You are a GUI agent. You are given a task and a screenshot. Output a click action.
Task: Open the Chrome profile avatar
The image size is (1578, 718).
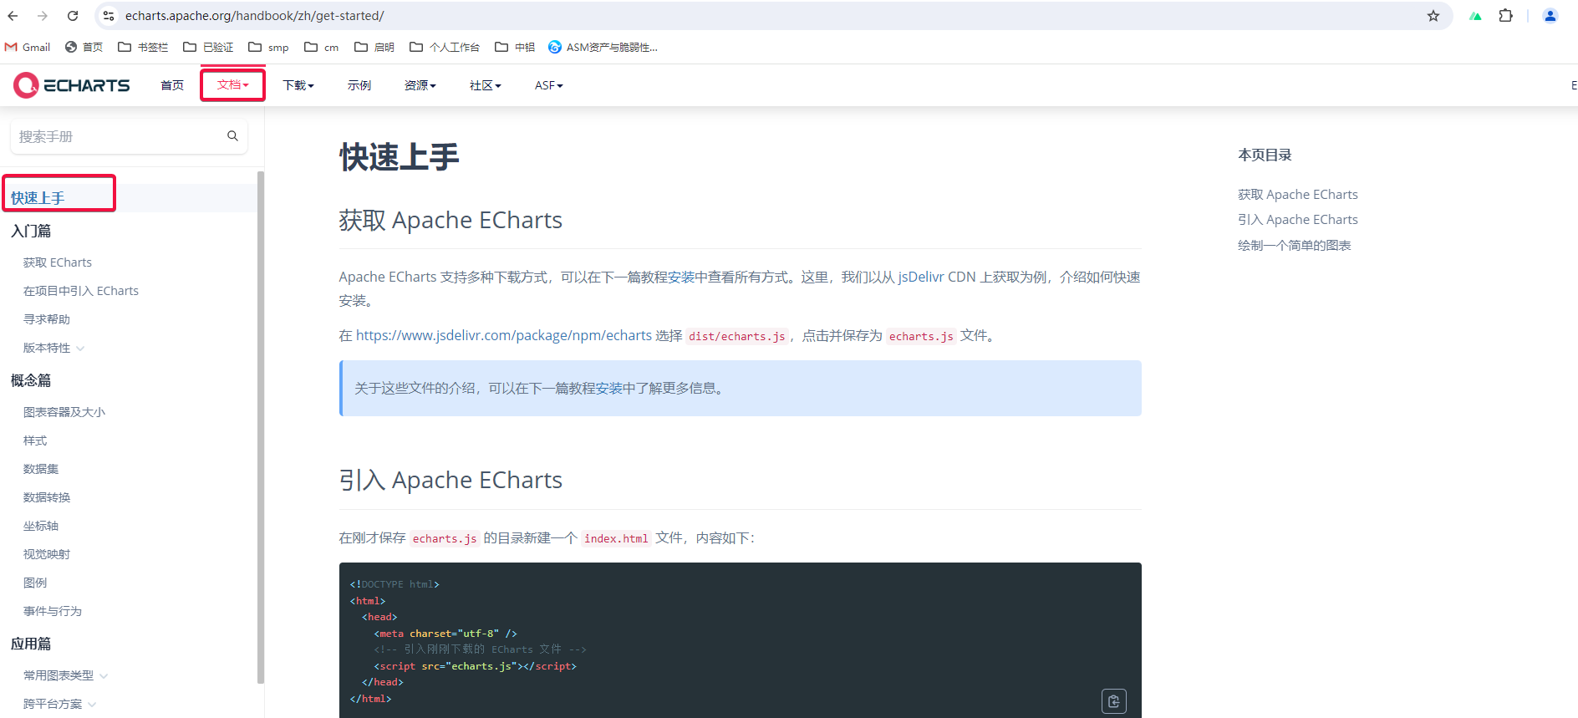[1550, 16]
